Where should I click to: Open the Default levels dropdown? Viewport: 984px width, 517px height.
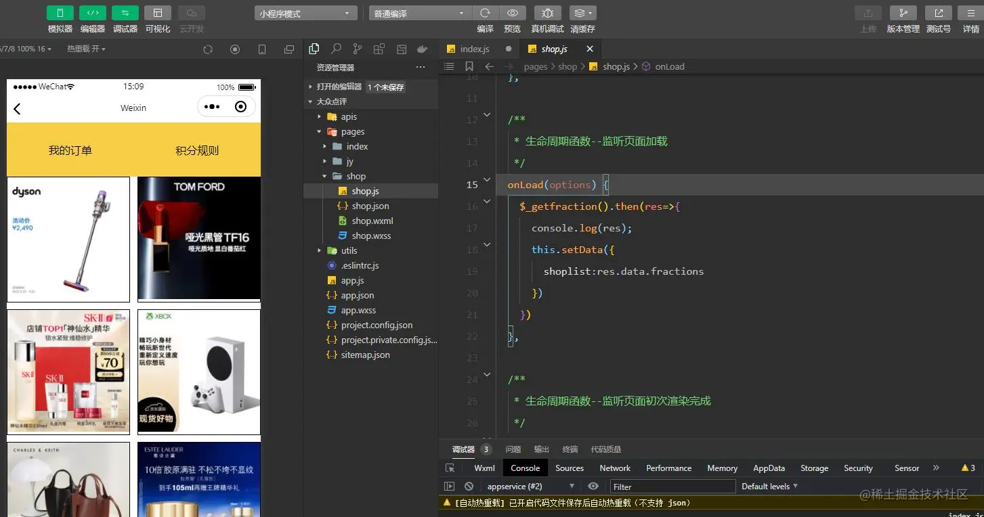[769, 487]
